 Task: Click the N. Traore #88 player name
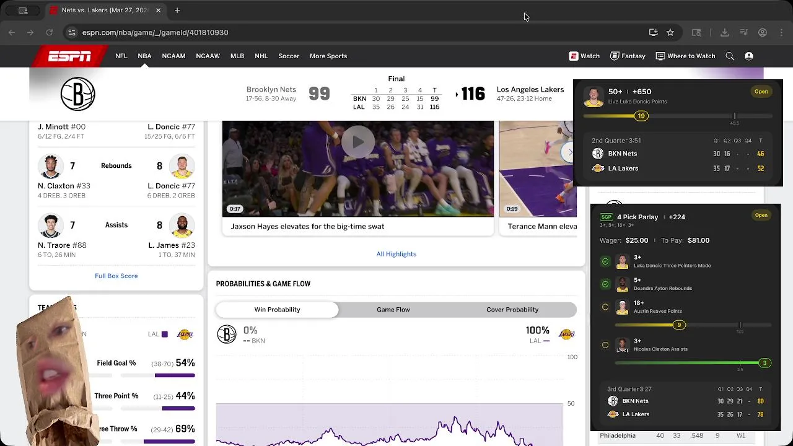click(x=62, y=245)
